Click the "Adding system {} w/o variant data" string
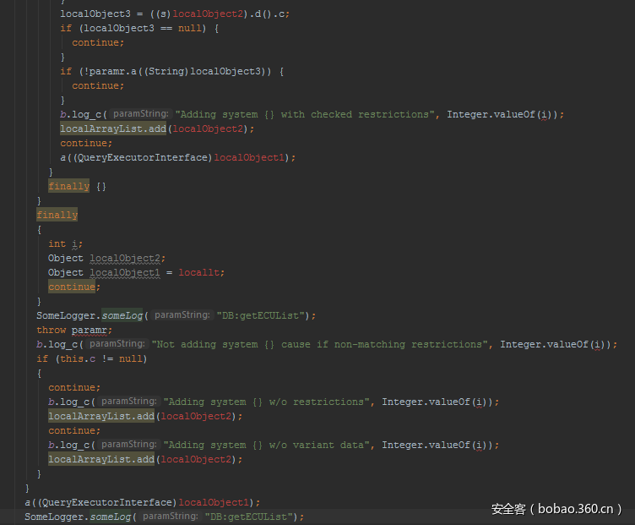This screenshot has height=525, width=635. tap(267, 445)
